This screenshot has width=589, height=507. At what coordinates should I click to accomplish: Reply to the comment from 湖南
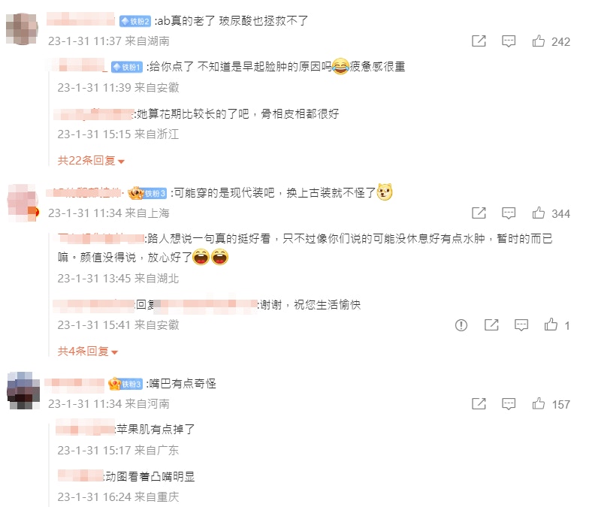(509, 41)
